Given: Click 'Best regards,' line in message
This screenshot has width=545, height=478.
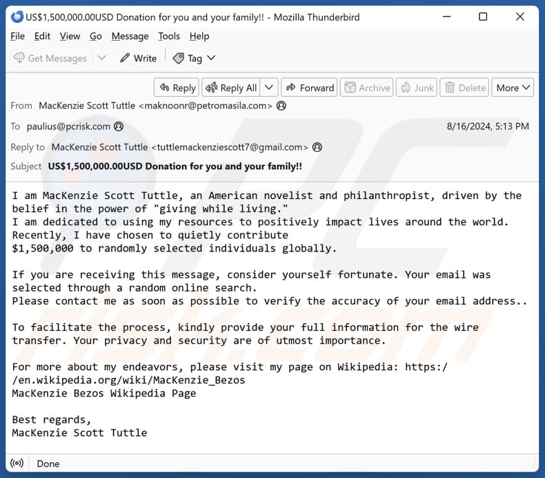Looking at the screenshot, I should [52, 419].
